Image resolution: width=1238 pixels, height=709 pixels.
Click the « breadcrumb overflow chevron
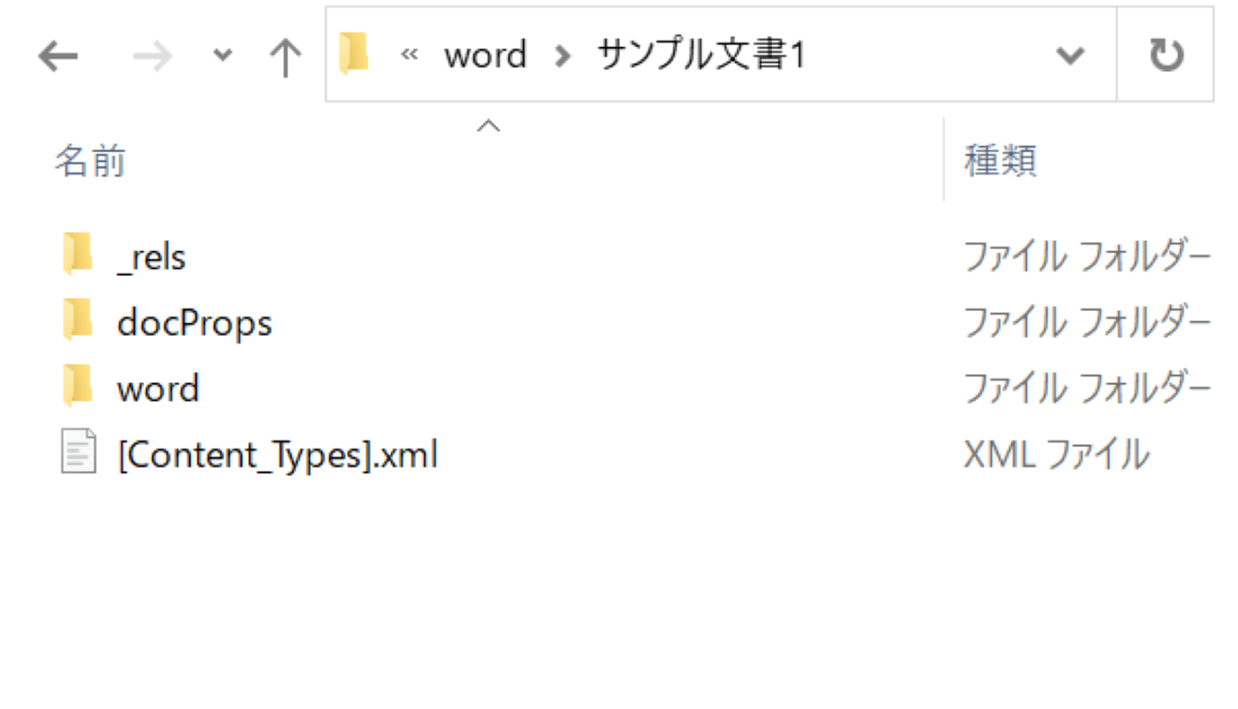(x=410, y=54)
